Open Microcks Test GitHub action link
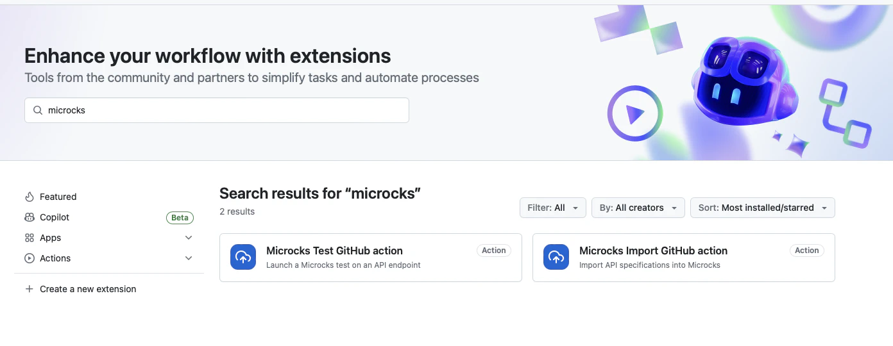This screenshot has height=346, width=893. click(x=334, y=251)
